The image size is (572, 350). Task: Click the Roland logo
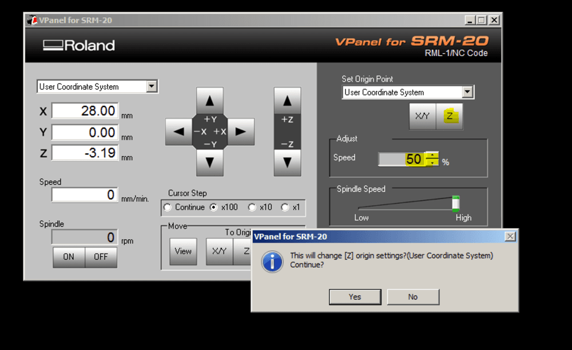point(79,45)
